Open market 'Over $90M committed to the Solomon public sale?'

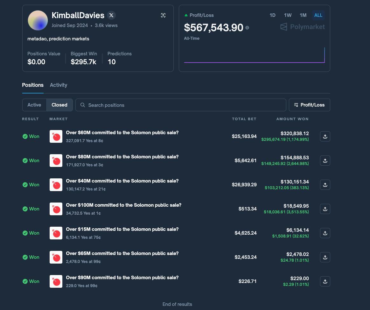[122, 278]
